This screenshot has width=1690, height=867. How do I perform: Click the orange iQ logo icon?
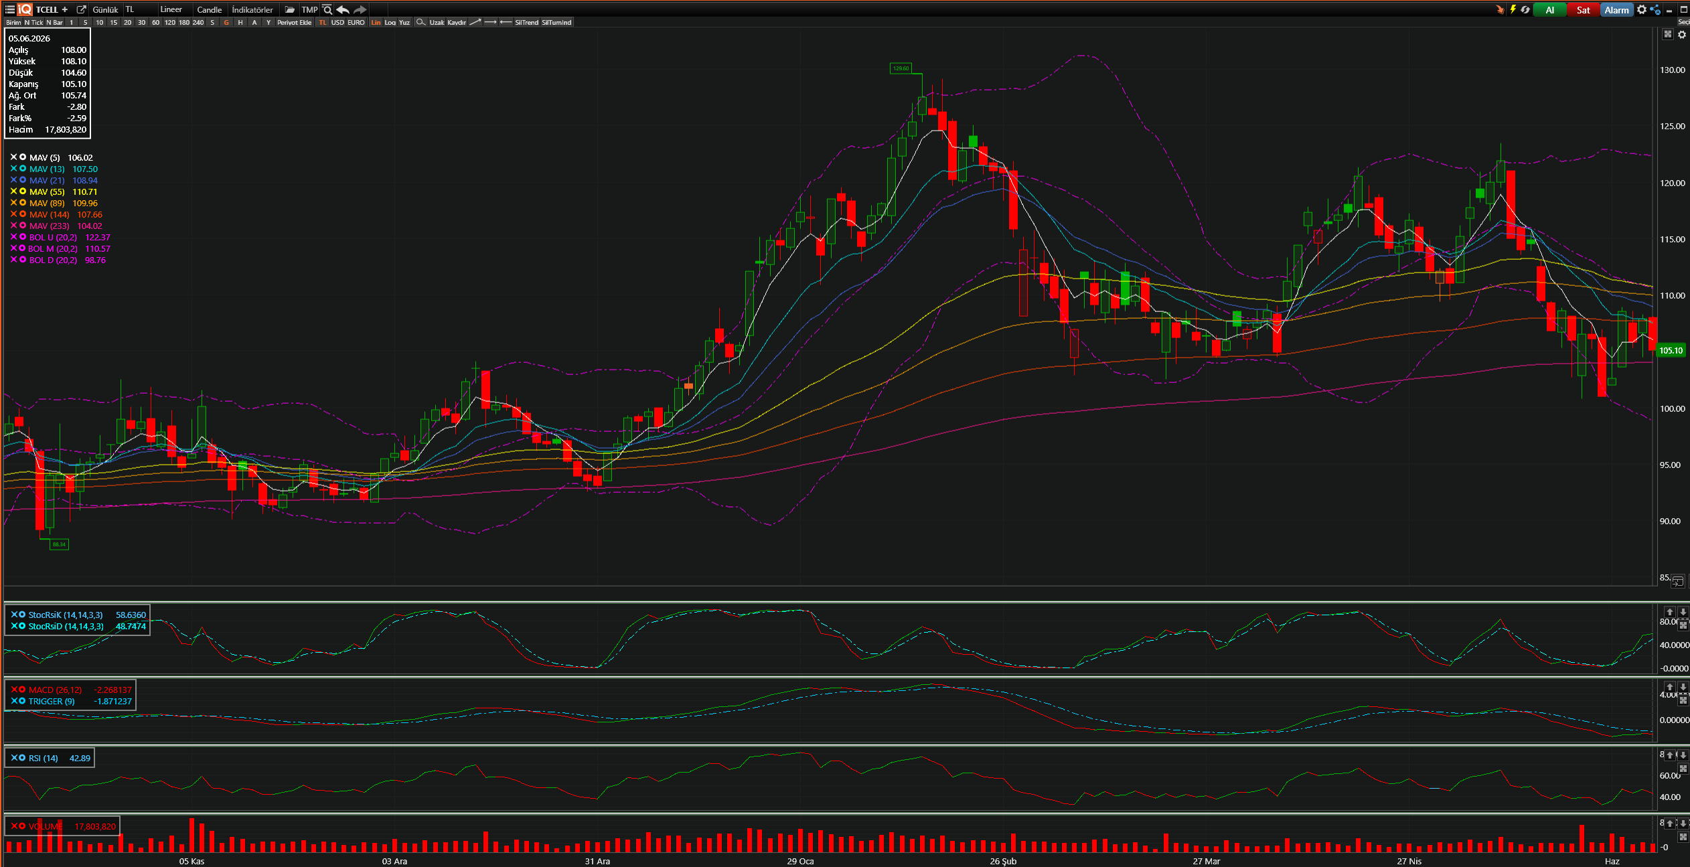point(25,9)
